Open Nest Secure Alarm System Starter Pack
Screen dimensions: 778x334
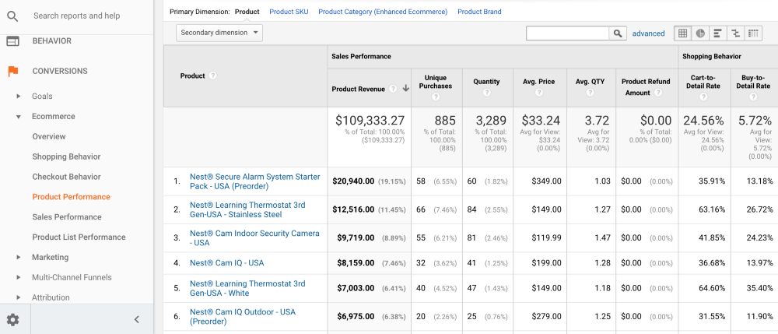coord(255,181)
